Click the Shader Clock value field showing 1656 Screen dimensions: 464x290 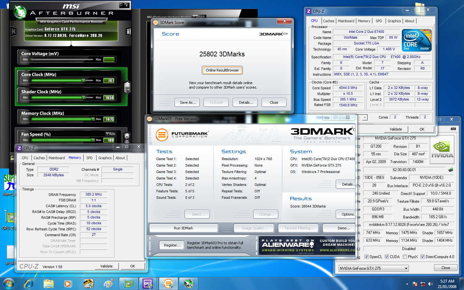click(109, 98)
